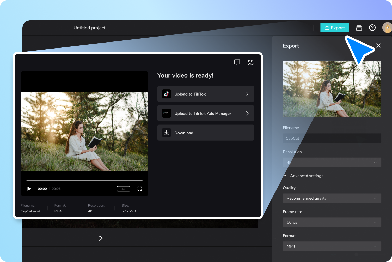Click the Export panel thumbnail image
Image resolution: width=392 pixels, height=262 pixels.
coord(332,89)
